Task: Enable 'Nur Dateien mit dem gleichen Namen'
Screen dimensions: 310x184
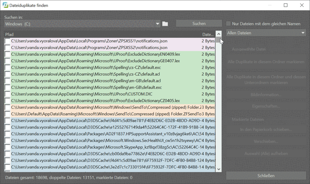Action: (x=228, y=24)
